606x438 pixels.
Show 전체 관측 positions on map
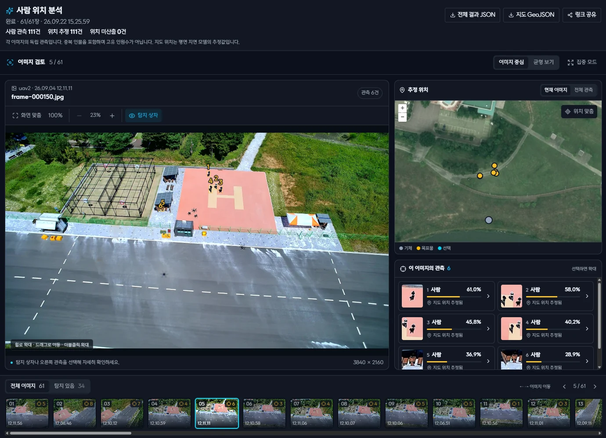tap(584, 90)
